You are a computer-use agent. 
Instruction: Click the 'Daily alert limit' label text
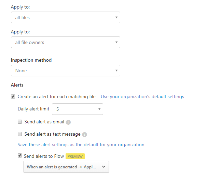(x=33, y=109)
